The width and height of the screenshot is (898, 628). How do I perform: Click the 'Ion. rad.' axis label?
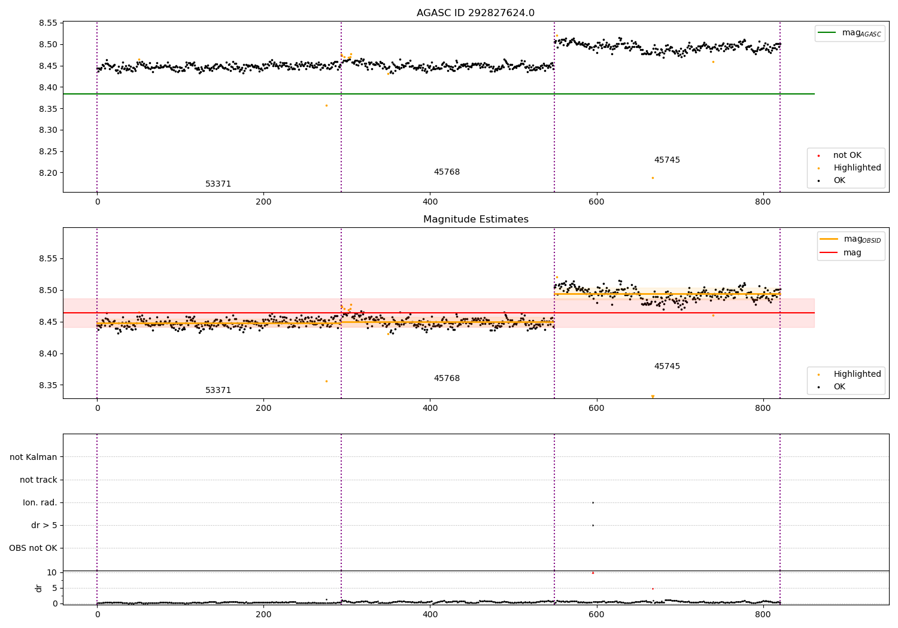coord(40,502)
